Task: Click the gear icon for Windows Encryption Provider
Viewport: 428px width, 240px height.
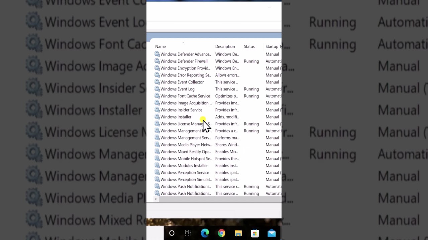Action: (157, 68)
